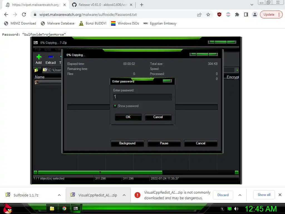The image size is (285, 214).
Task: Click the Encrypted column header in 7-Zip
Action: coord(233,77)
